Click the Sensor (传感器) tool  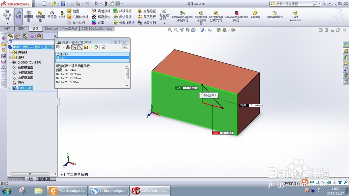(52, 15)
